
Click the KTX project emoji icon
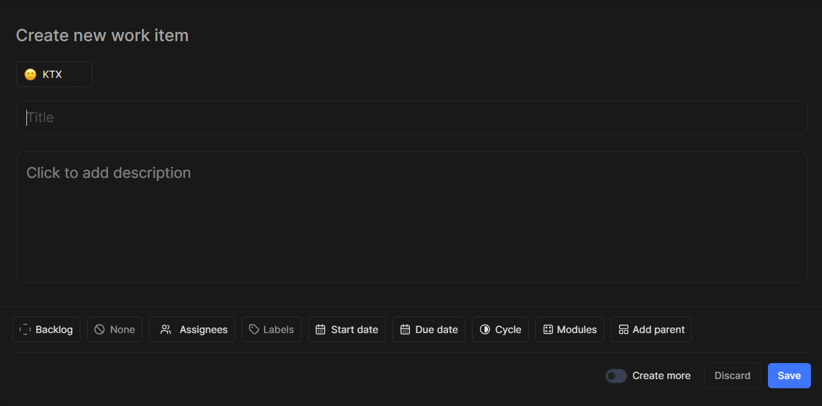[x=30, y=74]
